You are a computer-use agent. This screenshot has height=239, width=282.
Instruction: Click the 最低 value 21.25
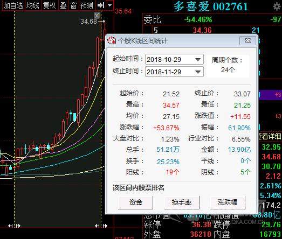tap(242, 105)
